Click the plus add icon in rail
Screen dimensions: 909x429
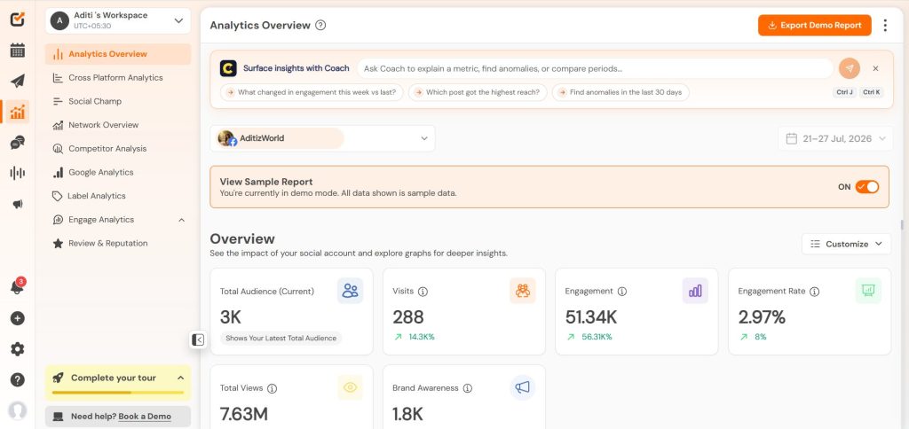18,318
